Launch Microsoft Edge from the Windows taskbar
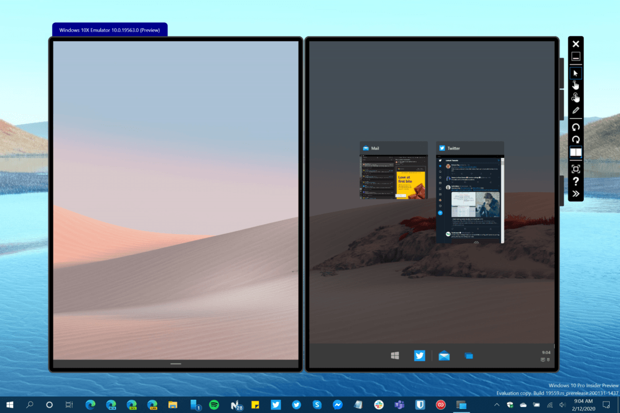 (x=90, y=405)
